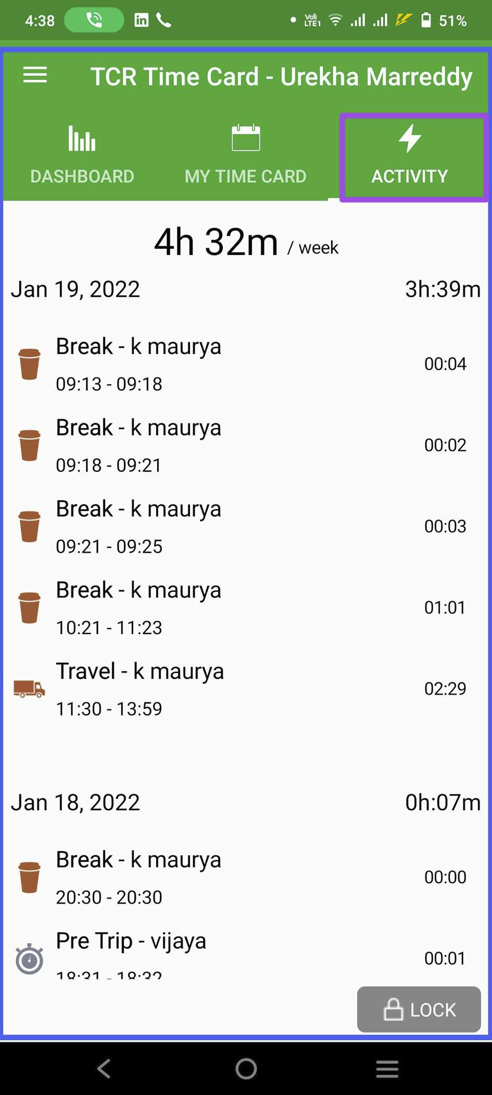
Task: Tap the Dashboard bar chart icon
Action: (x=82, y=138)
